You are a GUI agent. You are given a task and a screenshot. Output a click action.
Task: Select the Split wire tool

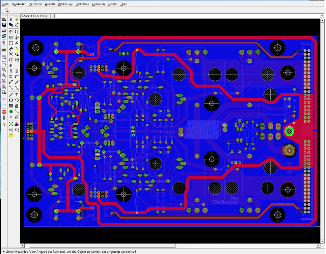coord(11,82)
